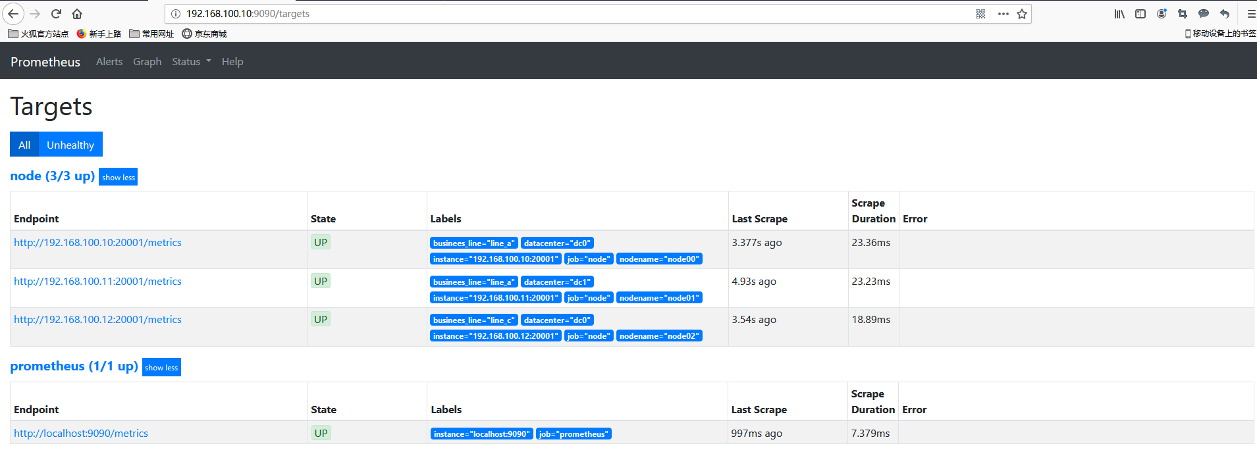This screenshot has width=1257, height=450.
Task: Open the chat bubble toolbar icon
Action: coord(1204,14)
